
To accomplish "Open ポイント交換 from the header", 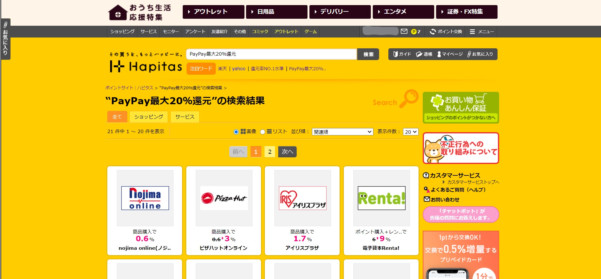I will (x=446, y=31).
